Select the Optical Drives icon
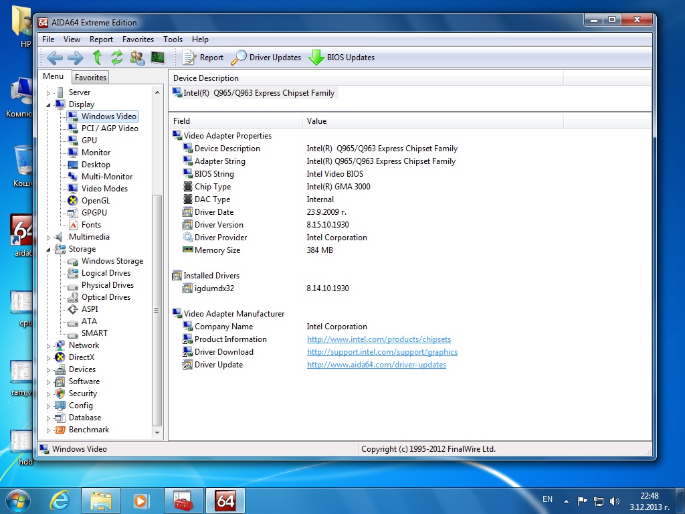Screen dimensions: 685x514 [72, 297]
